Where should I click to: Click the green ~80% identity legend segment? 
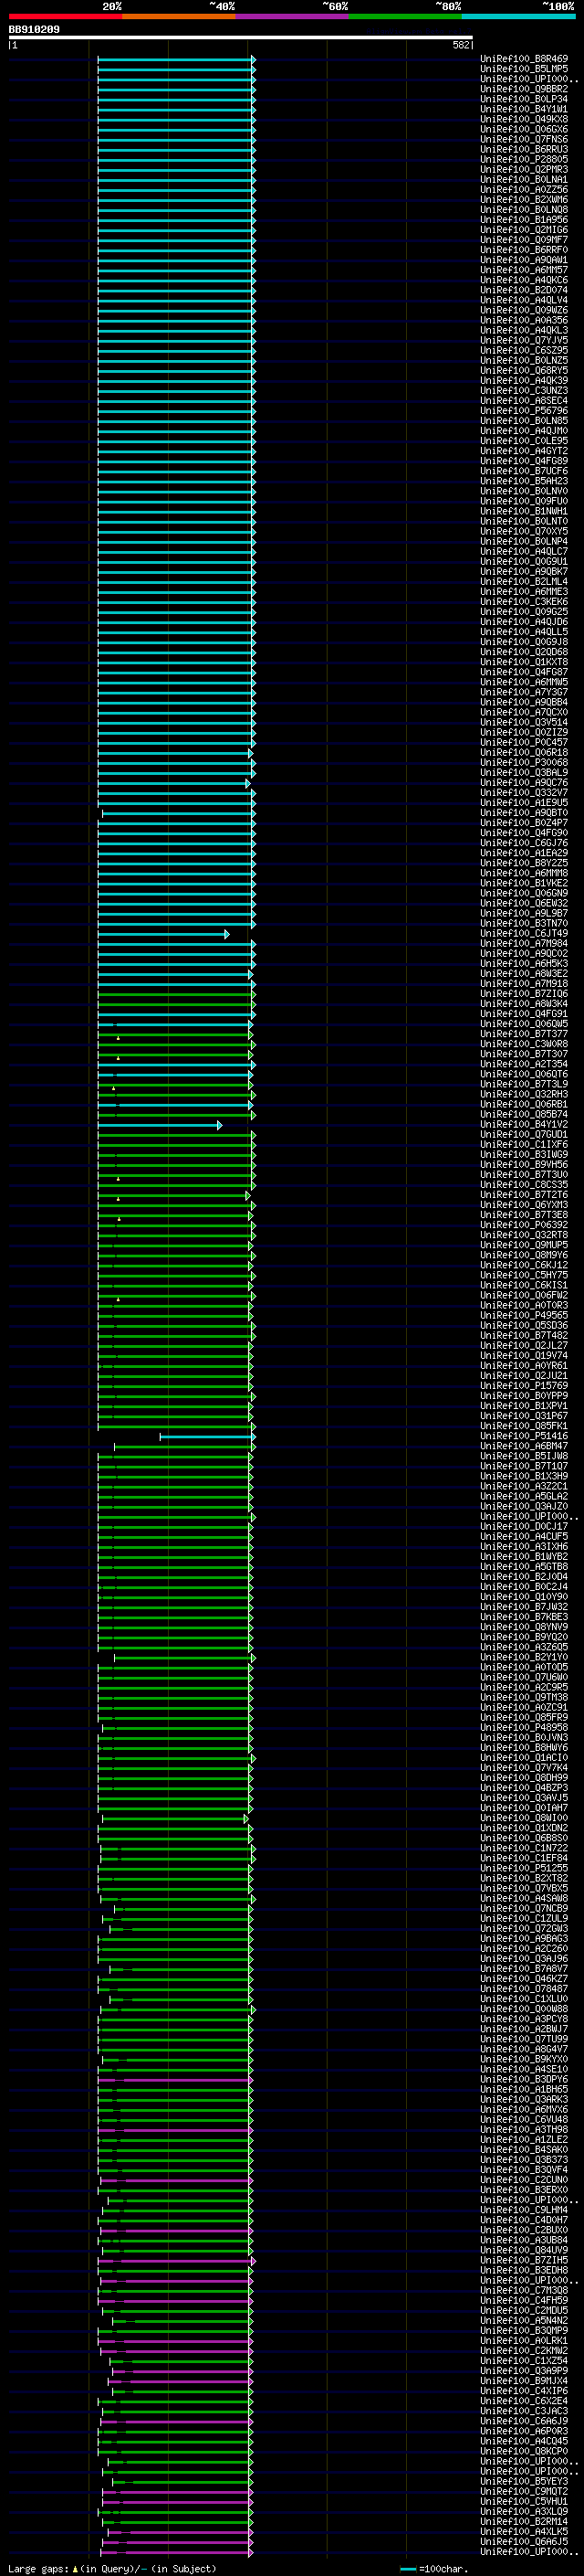coord(405,16)
